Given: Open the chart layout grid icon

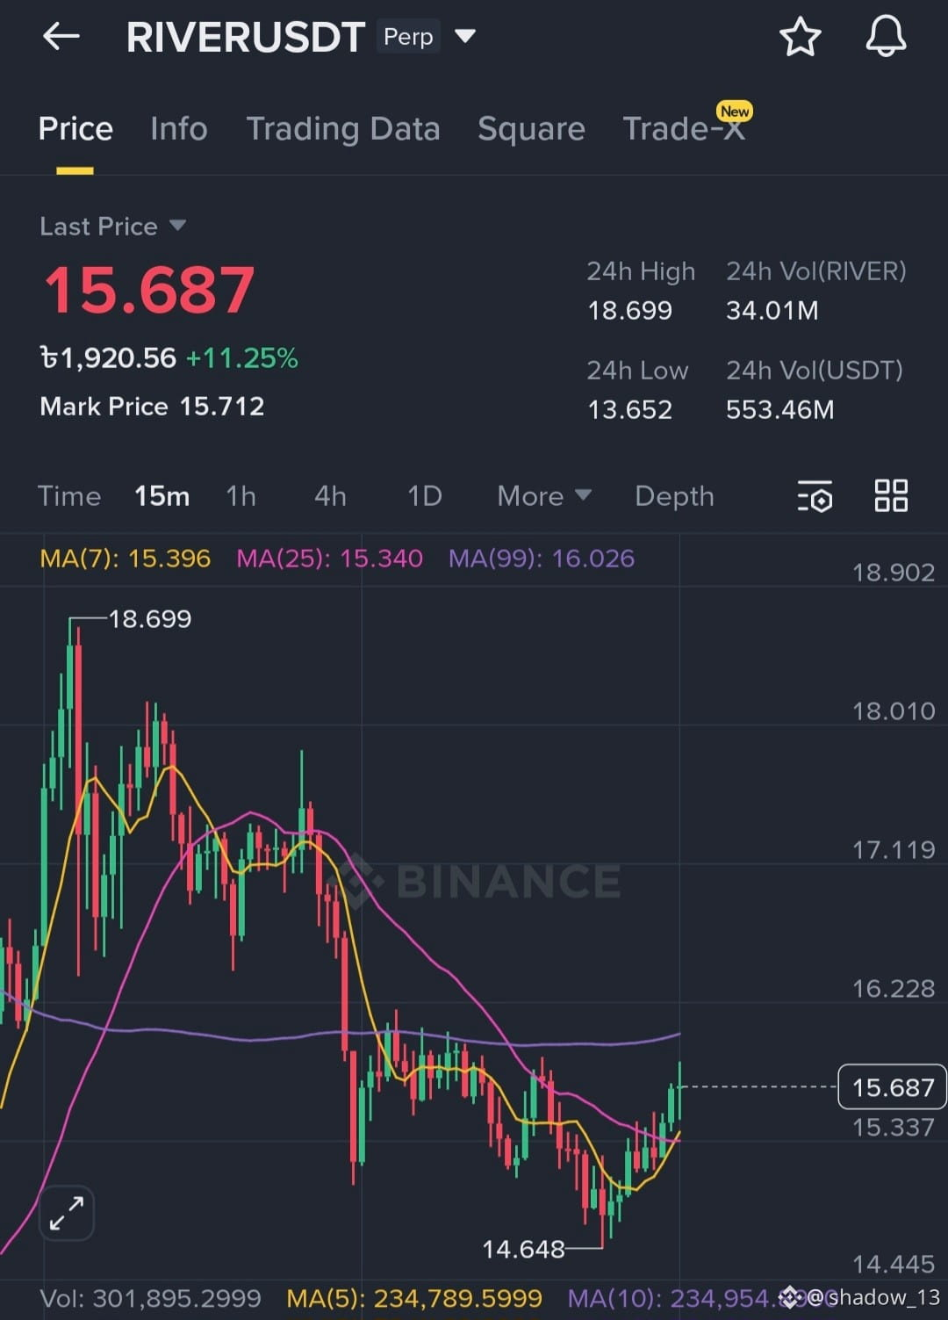Looking at the screenshot, I should 891,495.
